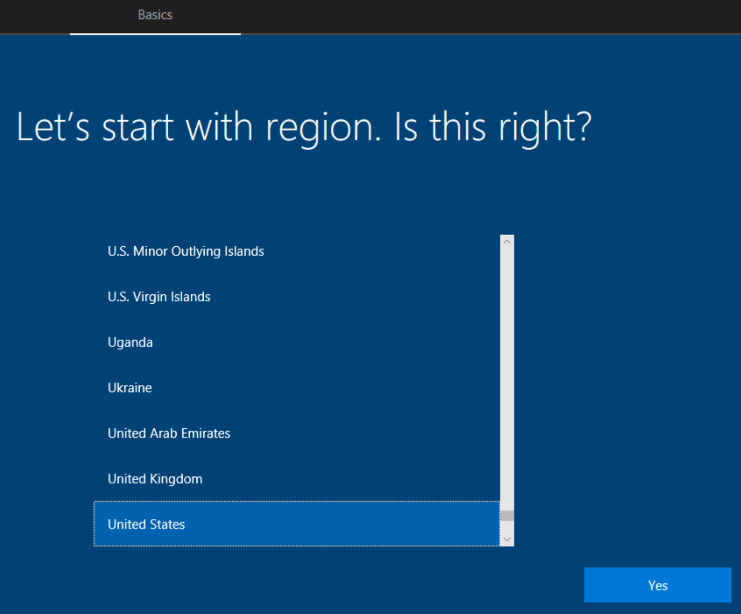
Task: Click the "Let's start with region." sentence
Action: [195, 127]
